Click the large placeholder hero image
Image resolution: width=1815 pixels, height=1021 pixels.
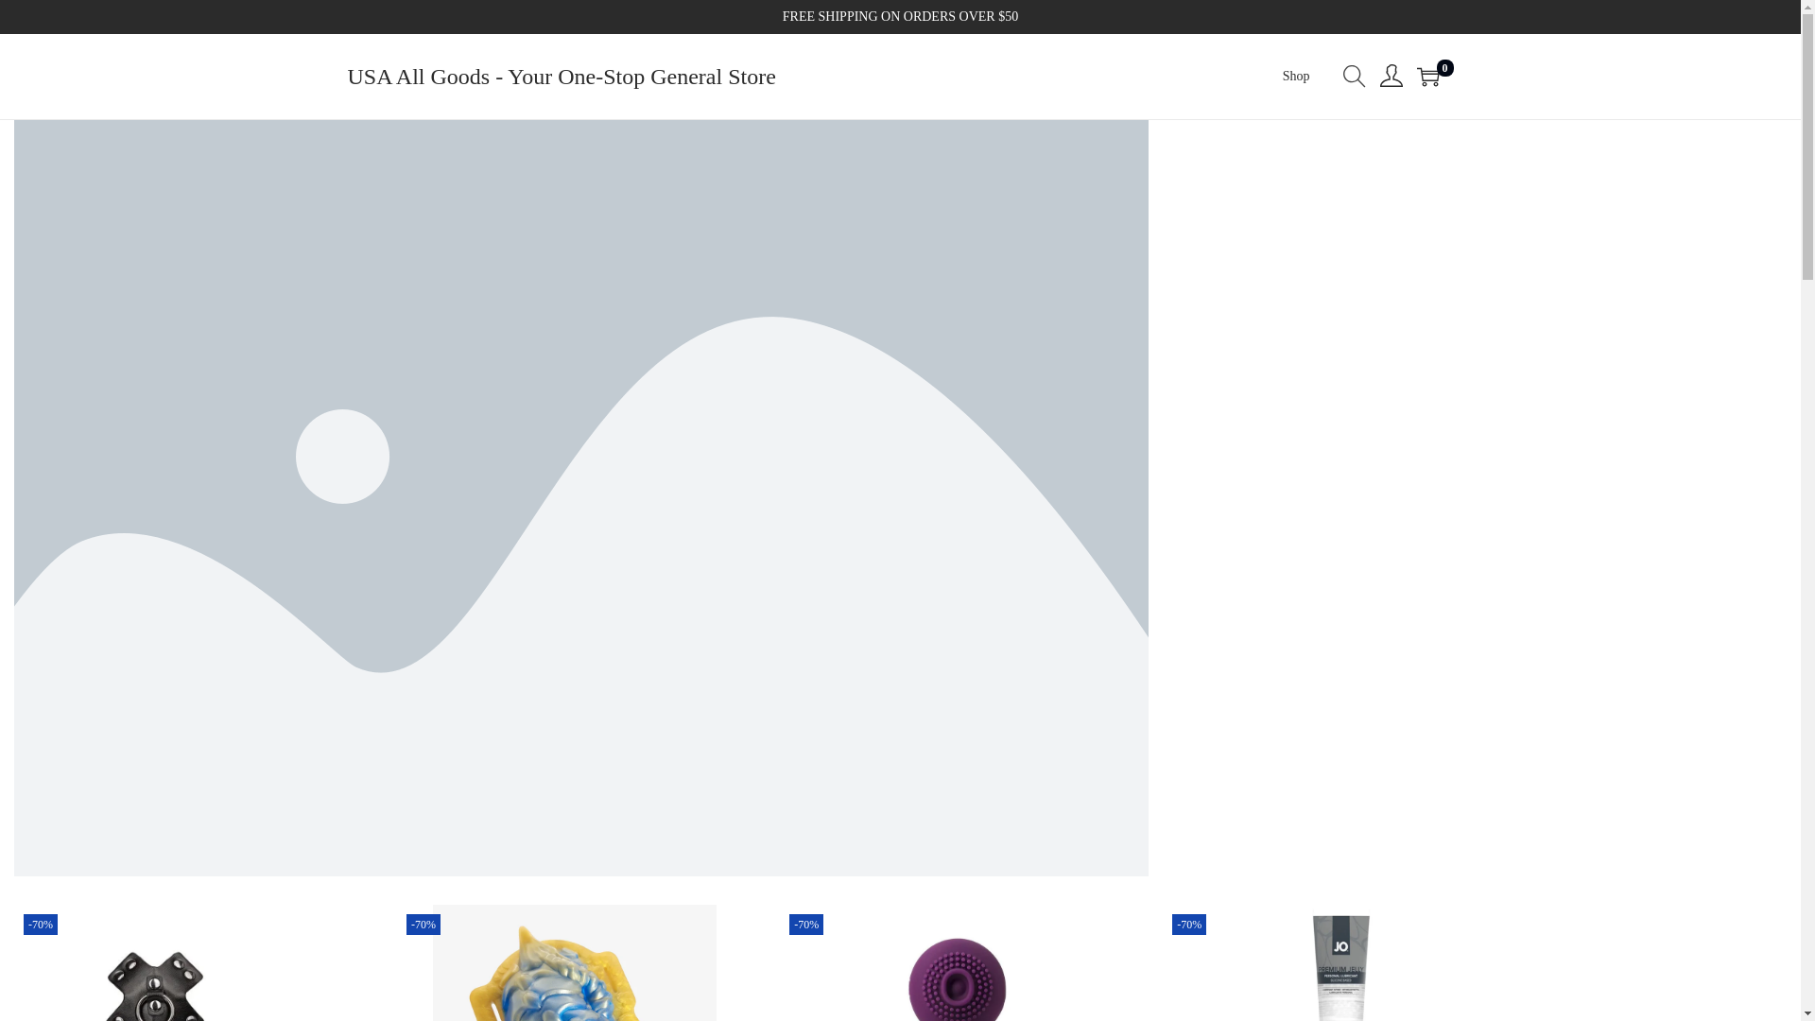(x=580, y=497)
